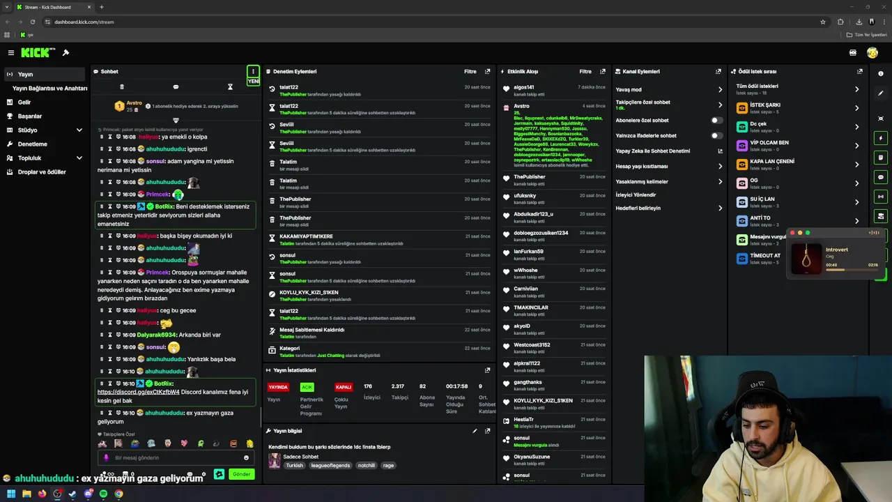Viewport: 892px width, 502px height.
Task: Open the Windows Start menu
Action: (10, 494)
